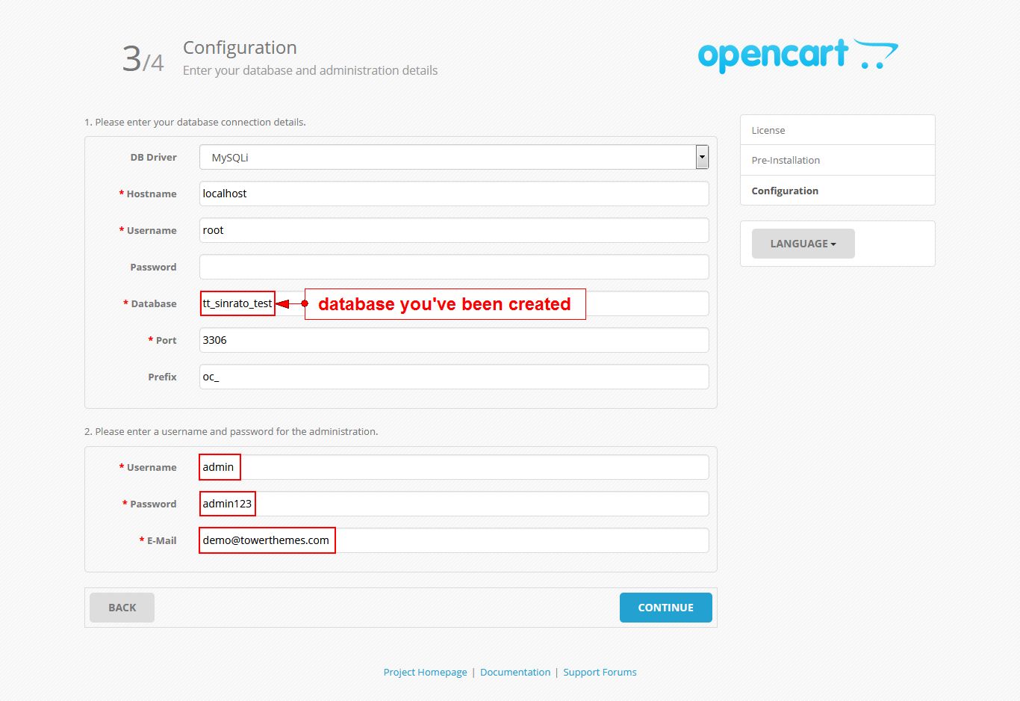Image resolution: width=1020 pixels, height=701 pixels.
Task: Visit the Support Forums link
Action: (x=600, y=672)
